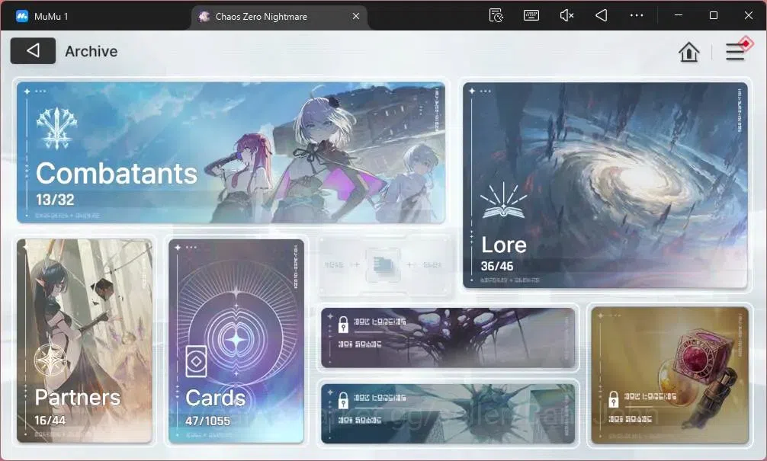Open the MuMu operation recorder icon

click(x=496, y=16)
